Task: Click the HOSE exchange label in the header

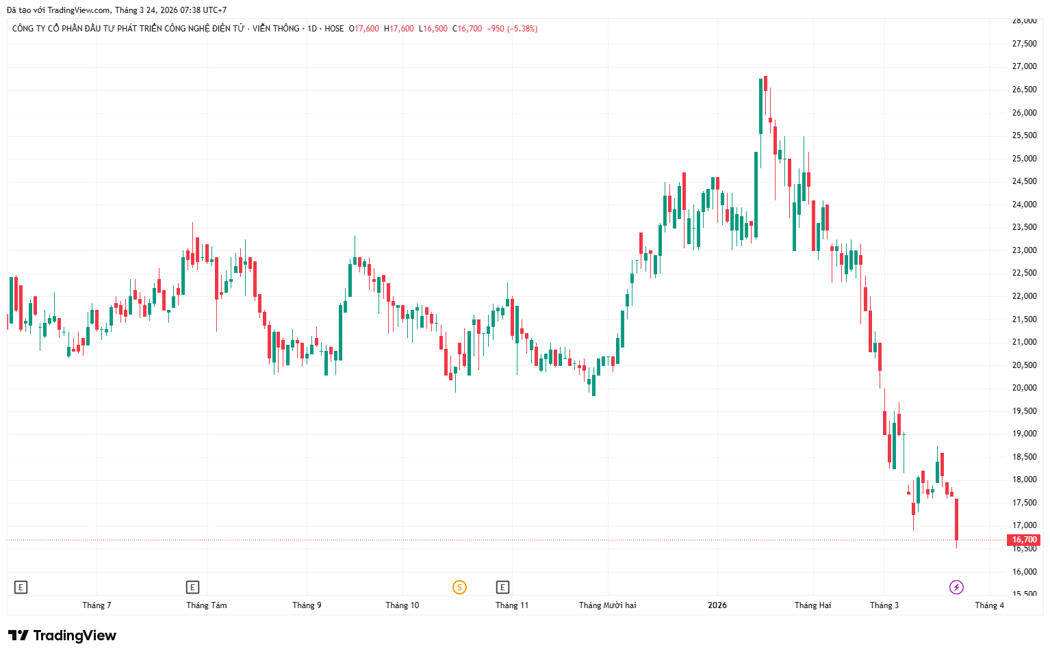Action: coord(334,29)
